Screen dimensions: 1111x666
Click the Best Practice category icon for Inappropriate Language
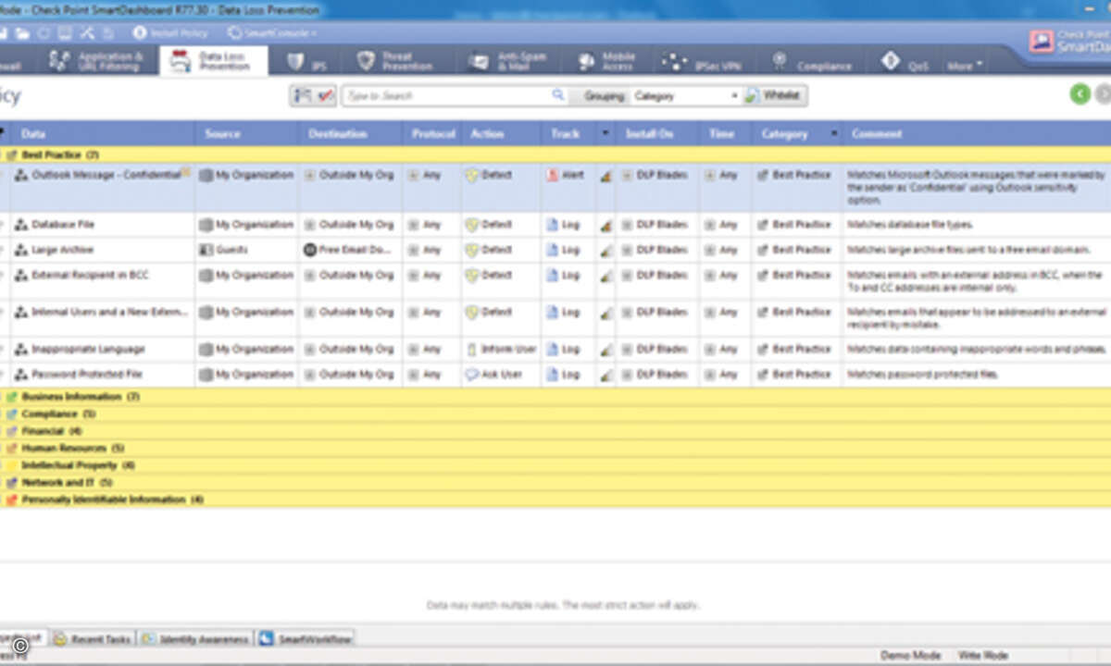point(762,350)
